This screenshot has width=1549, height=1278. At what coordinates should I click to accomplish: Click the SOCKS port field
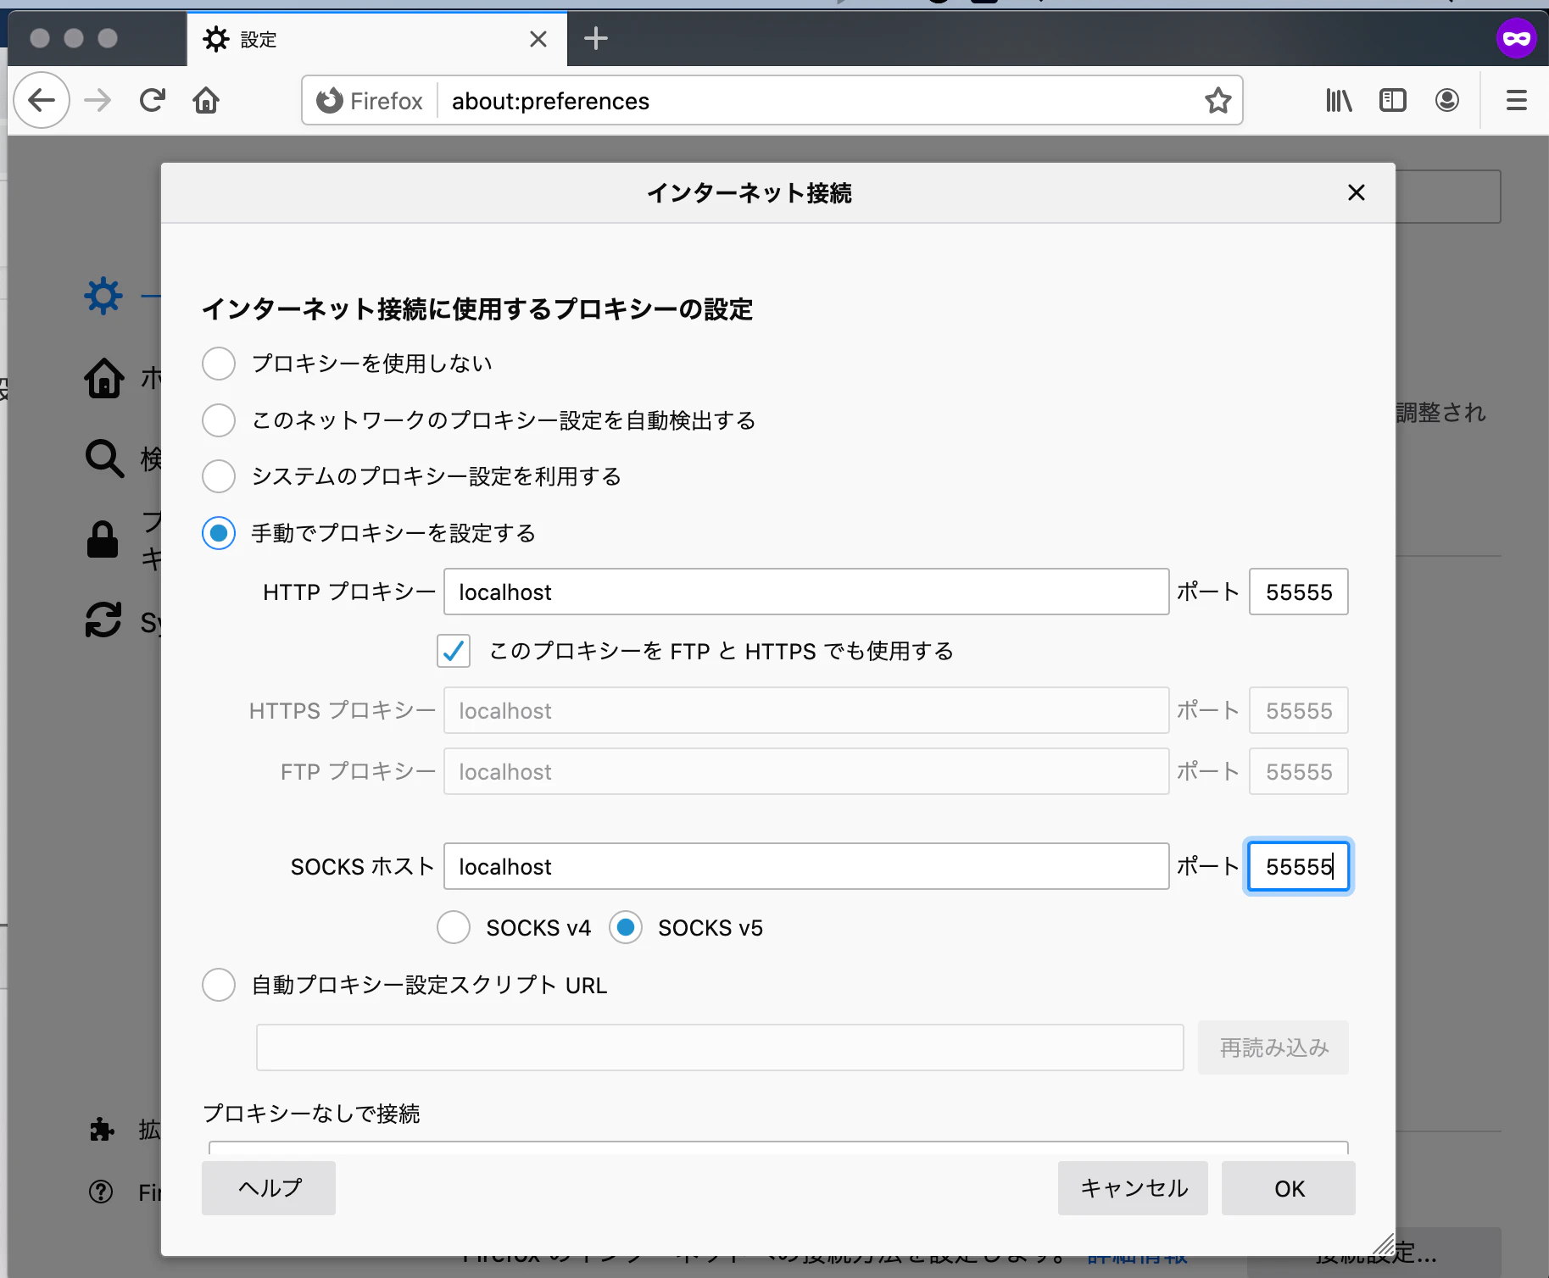pos(1298,866)
